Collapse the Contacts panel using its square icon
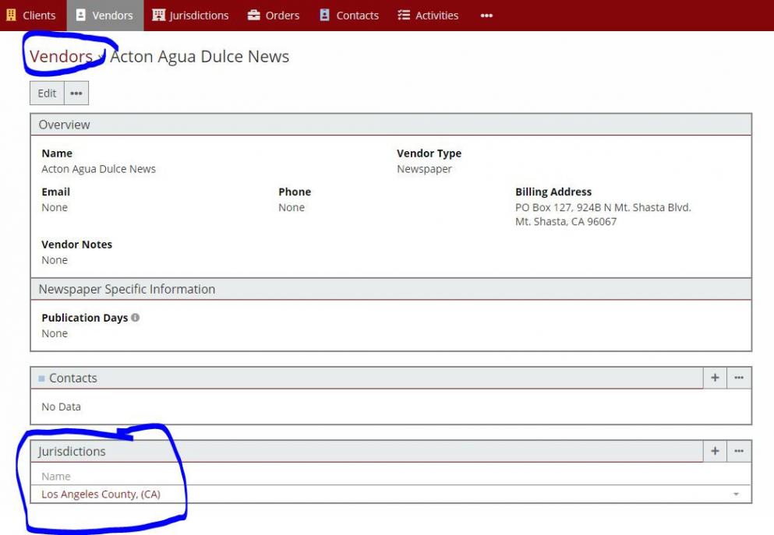 42,378
